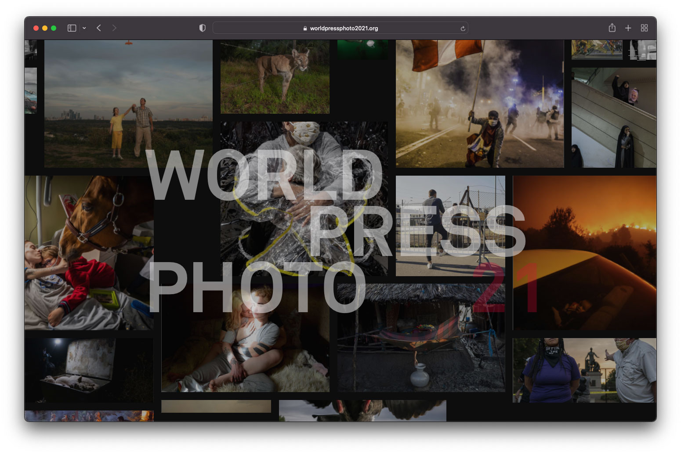Enter full screen with green button
Image resolution: width=681 pixels, height=454 pixels.
click(54, 28)
